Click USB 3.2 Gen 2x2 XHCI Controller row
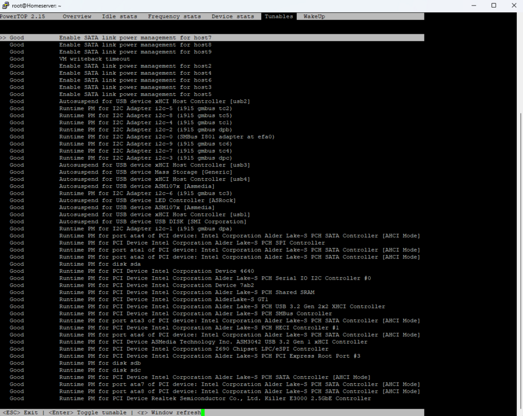The width and height of the screenshot is (523, 416). (x=197, y=307)
